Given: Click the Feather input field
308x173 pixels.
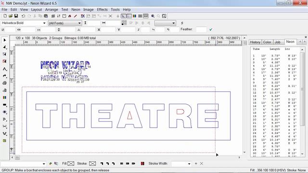Looking at the screenshot, I should click(201, 29).
